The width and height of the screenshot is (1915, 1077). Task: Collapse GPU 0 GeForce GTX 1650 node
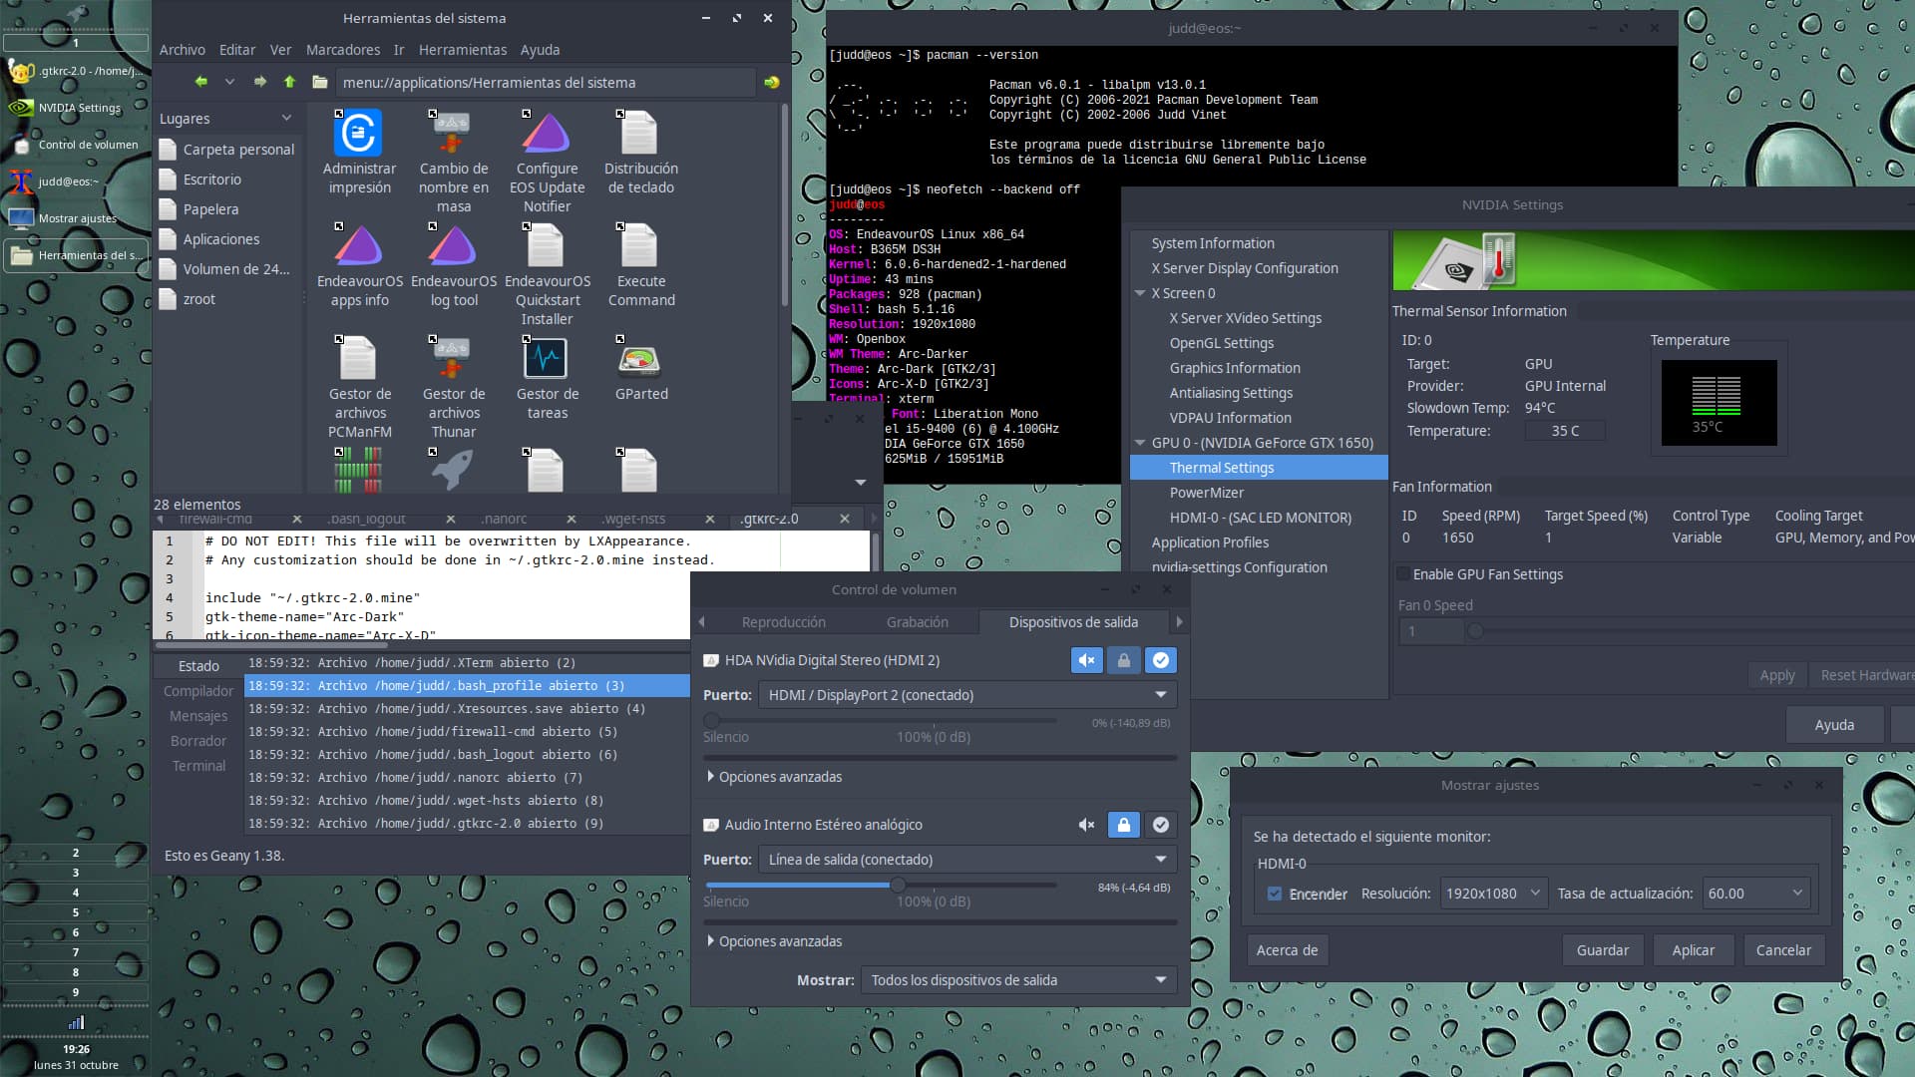click(x=1140, y=443)
